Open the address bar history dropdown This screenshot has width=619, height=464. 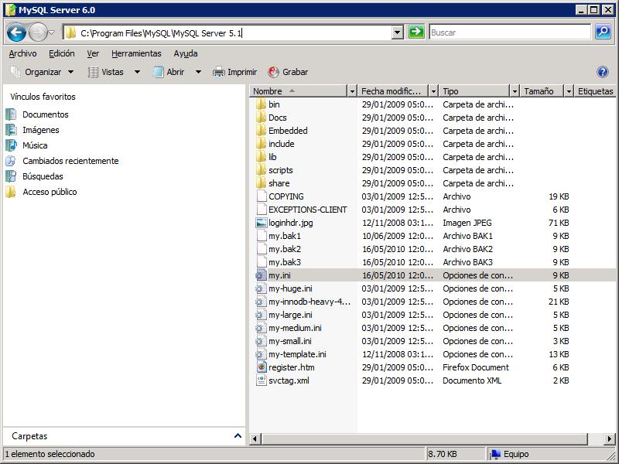(x=398, y=32)
